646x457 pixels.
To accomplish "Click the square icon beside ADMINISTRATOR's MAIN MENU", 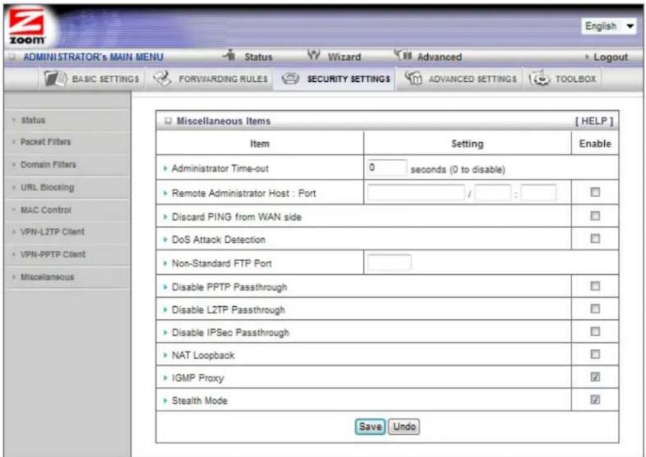I will [13, 57].
